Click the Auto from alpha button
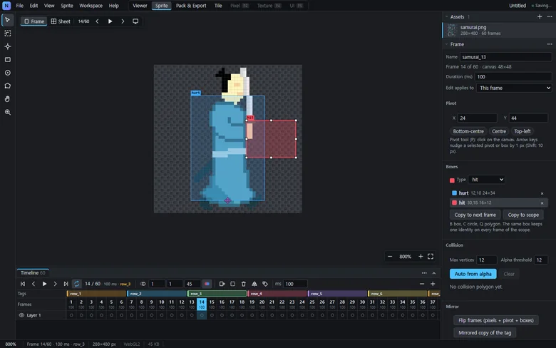The image size is (556, 348). click(x=473, y=274)
